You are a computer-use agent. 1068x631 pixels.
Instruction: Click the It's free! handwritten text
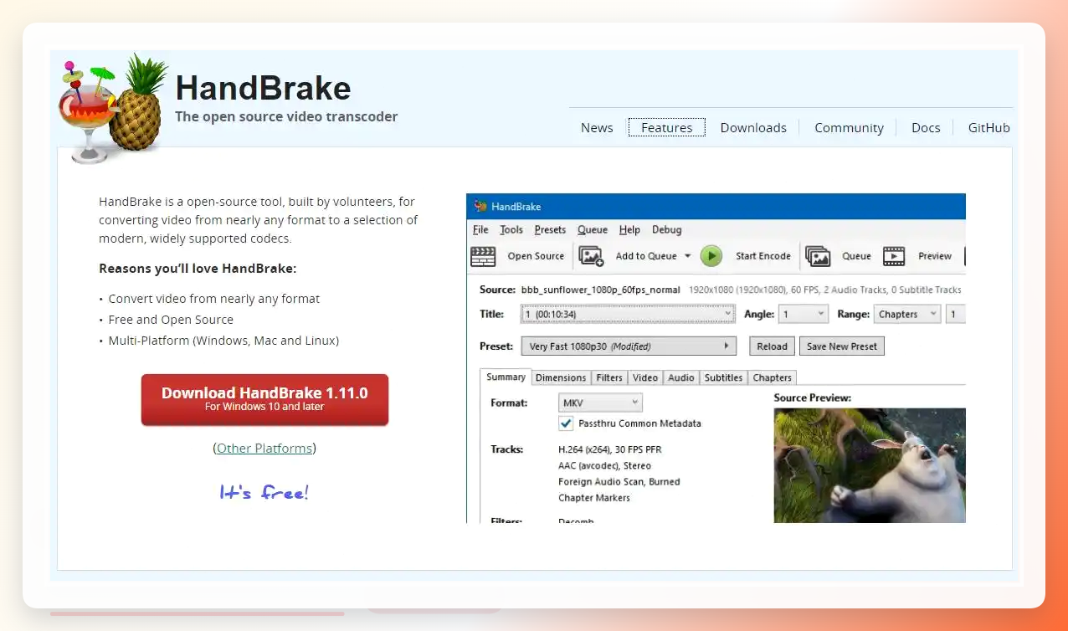(264, 492)
